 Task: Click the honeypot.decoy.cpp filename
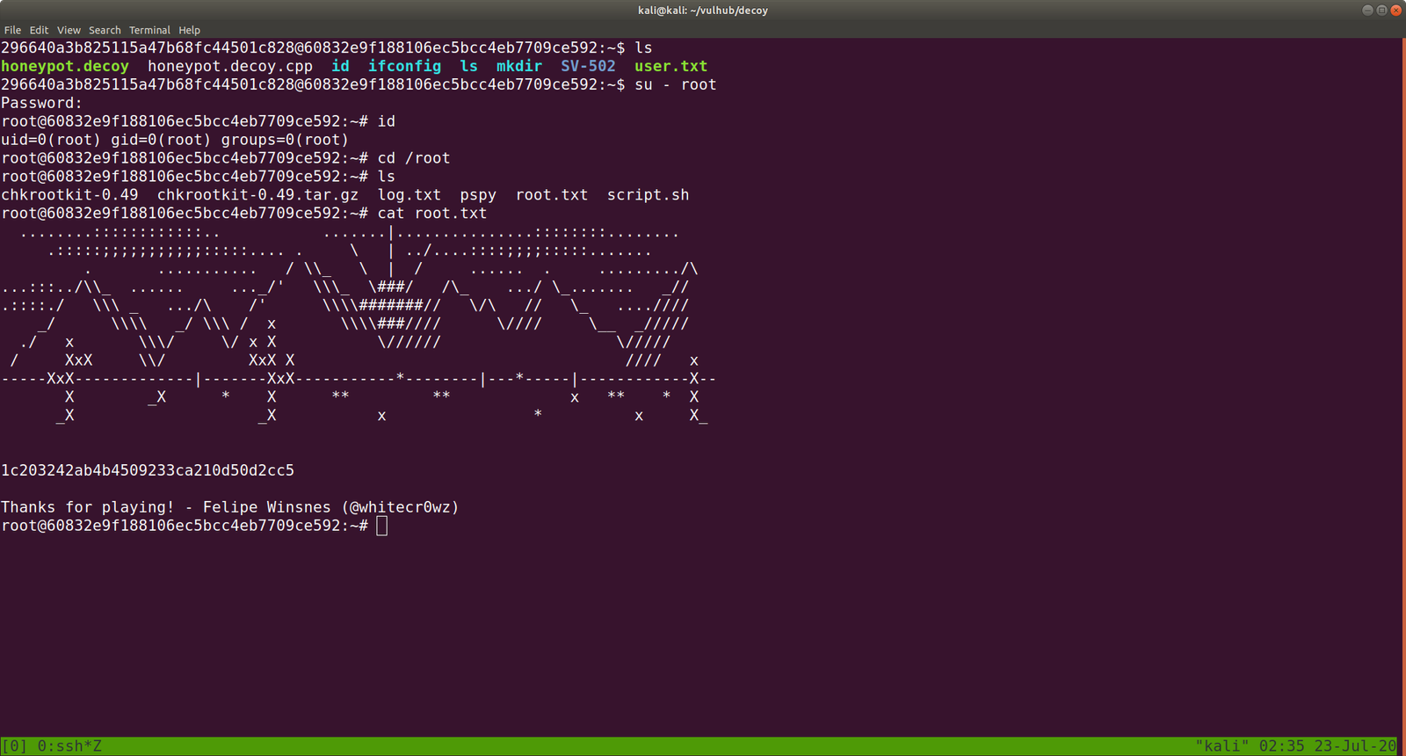point(230,66)
